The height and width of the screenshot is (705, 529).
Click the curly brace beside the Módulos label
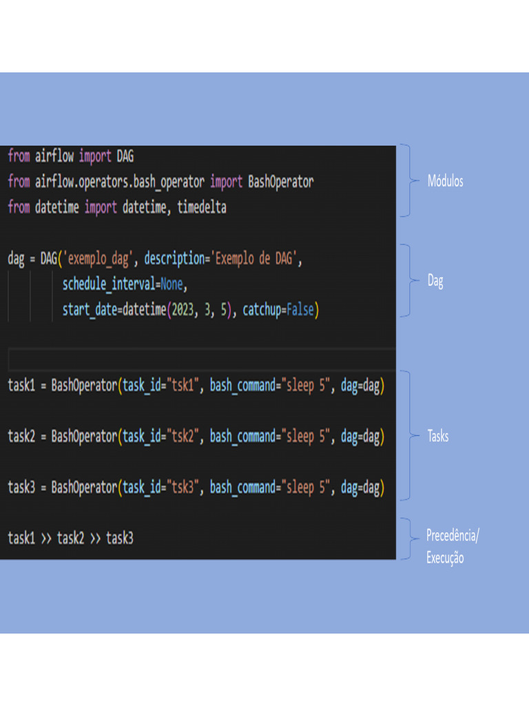point(409,181)
